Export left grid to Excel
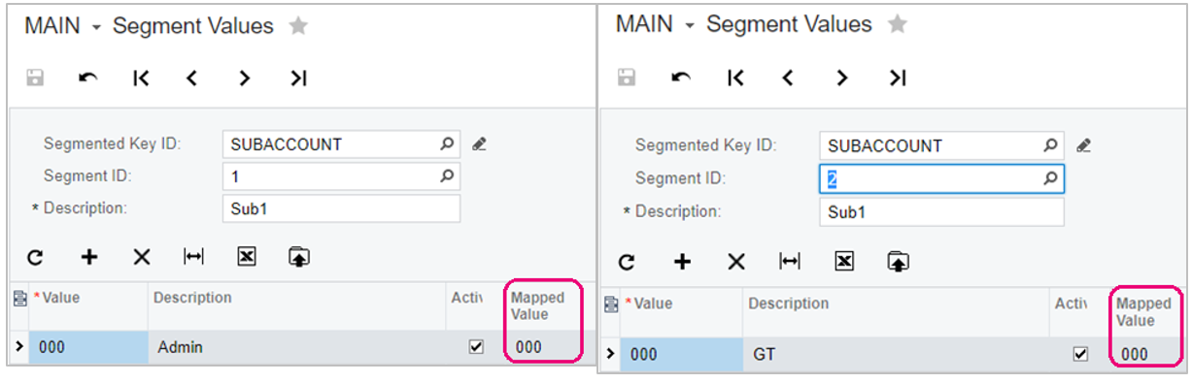This screenshot has height=383, width=1192. coord(246,256)
